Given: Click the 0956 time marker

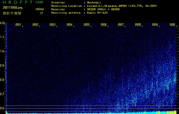Looking at the screenshot, I should [x=104, y=25].
